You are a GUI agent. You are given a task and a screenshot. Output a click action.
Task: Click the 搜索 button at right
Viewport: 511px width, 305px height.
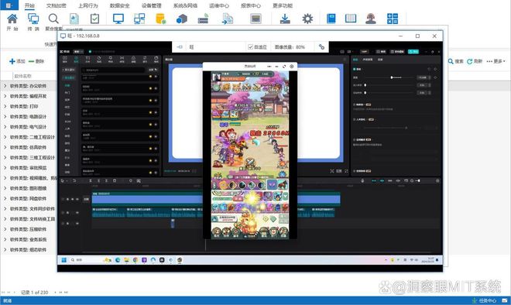[x=455, y=61]
